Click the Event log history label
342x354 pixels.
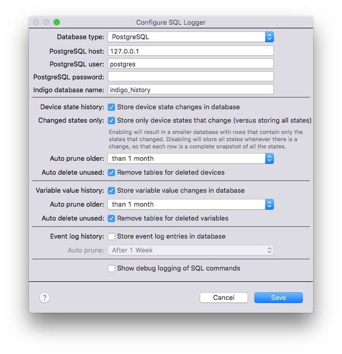point(77,237)
